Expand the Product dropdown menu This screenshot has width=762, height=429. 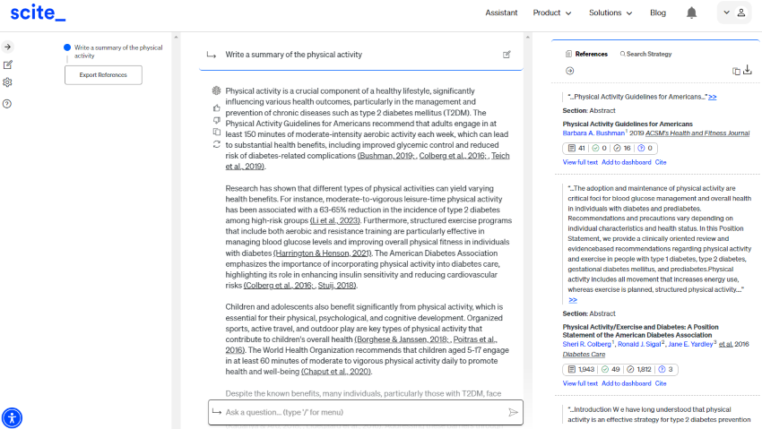(552, 13)
